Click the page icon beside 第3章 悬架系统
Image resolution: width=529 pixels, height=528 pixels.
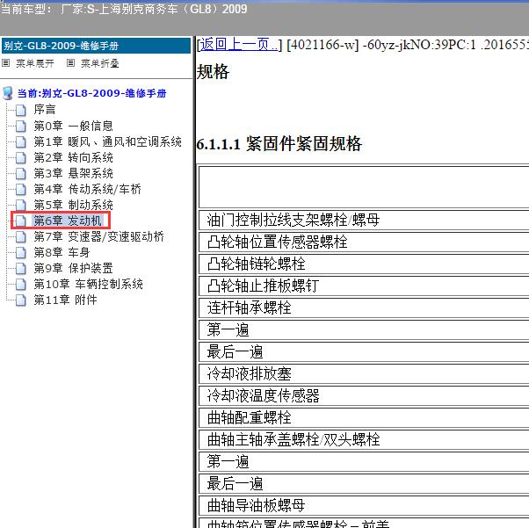20,173
